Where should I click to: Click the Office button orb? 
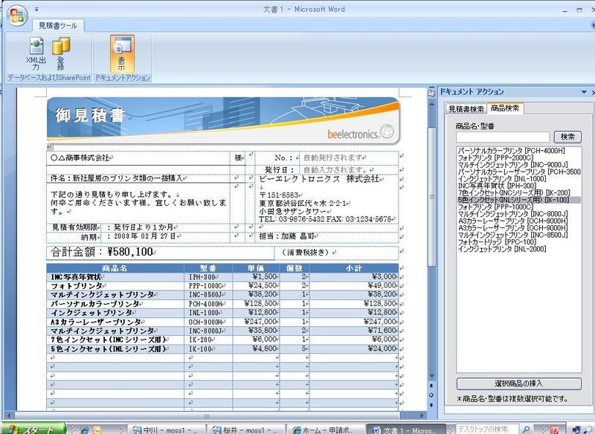coord(17,15)
